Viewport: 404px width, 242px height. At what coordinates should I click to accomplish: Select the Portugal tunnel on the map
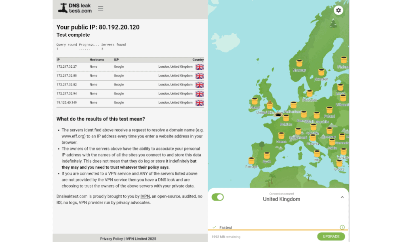pyautogui.click(x=251, y=161)
